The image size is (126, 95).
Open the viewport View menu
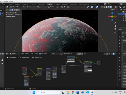(x=24, y=7)
